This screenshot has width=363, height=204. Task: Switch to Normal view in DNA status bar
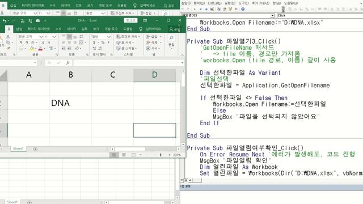[114, 155]
